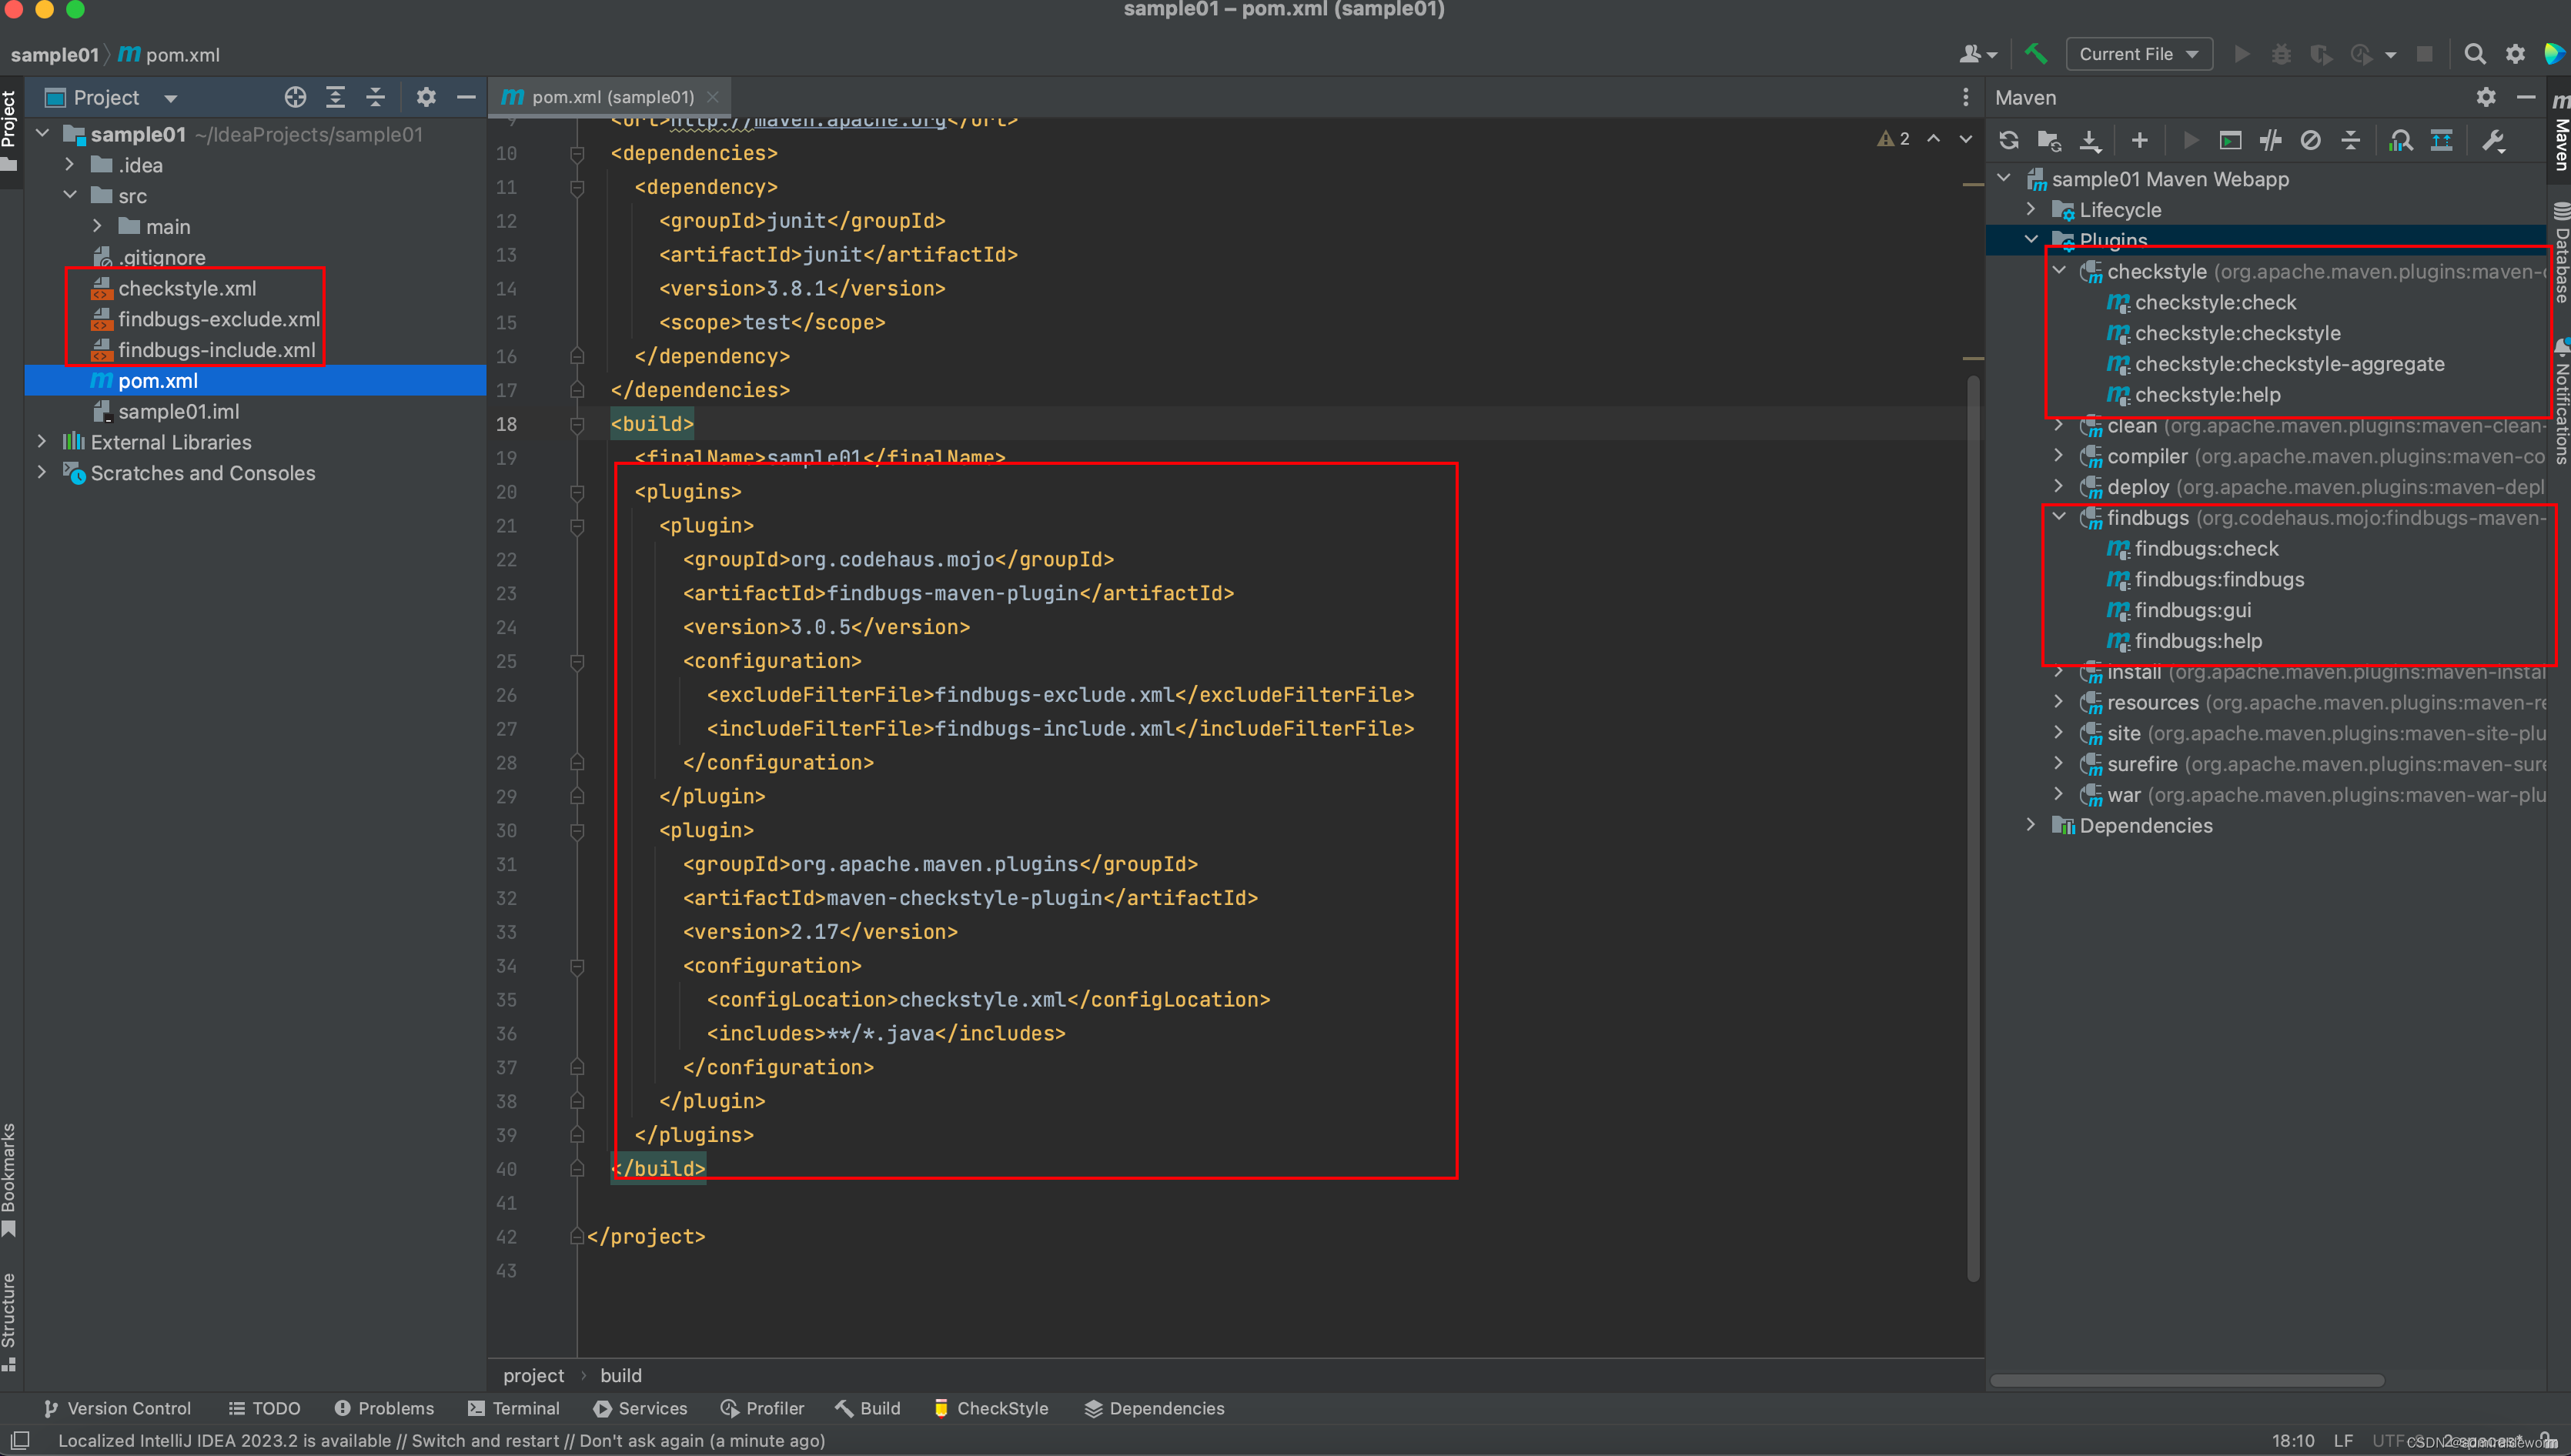2571x1456 pixels.
Task: Reload all Maven projects icon
Action: pos(2009,140)
